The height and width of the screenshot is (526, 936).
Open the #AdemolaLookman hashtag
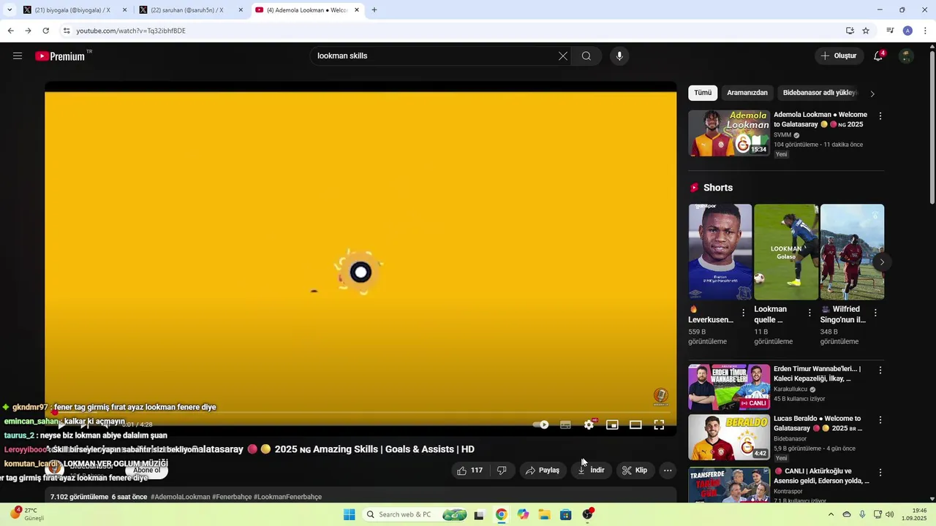tap(181, 497)
